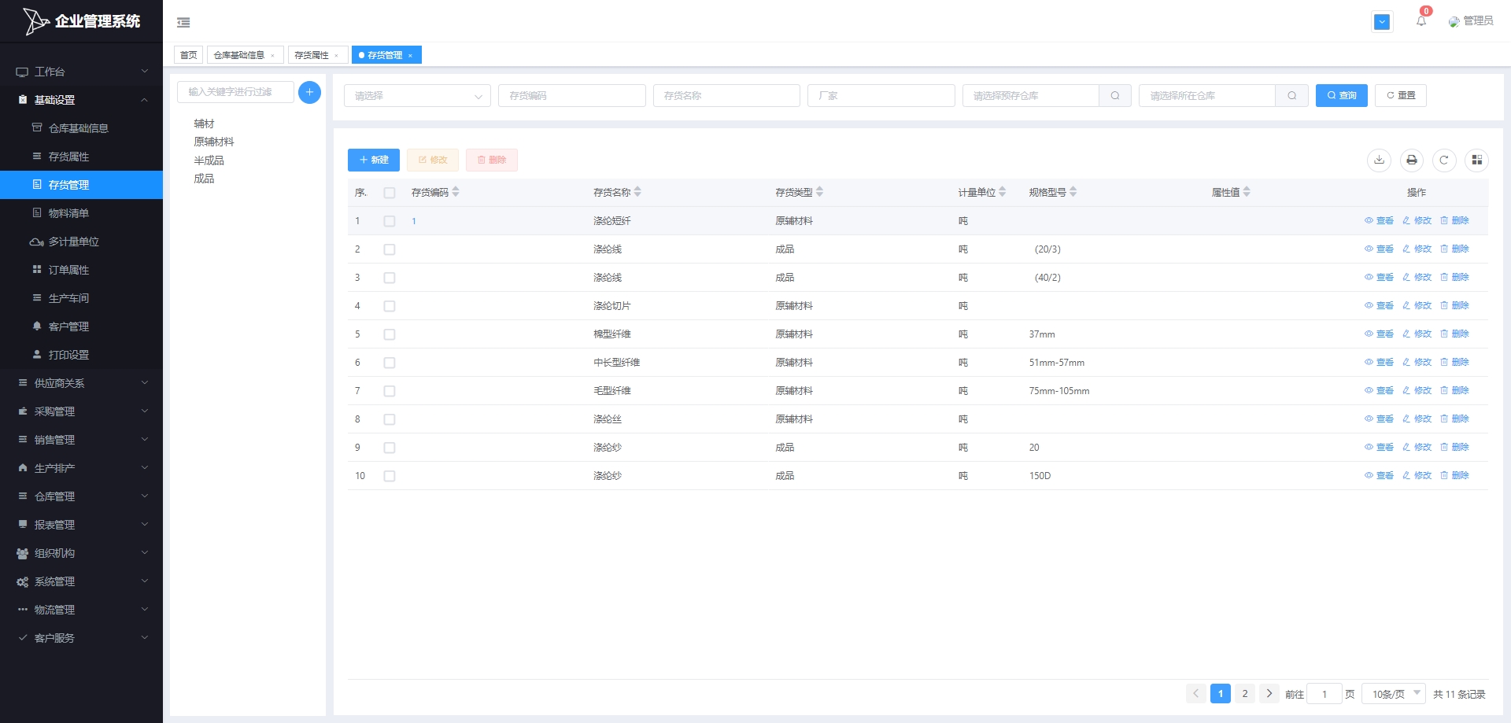Click search icon in 请选择所在仓库 field

click(1291, 96)
